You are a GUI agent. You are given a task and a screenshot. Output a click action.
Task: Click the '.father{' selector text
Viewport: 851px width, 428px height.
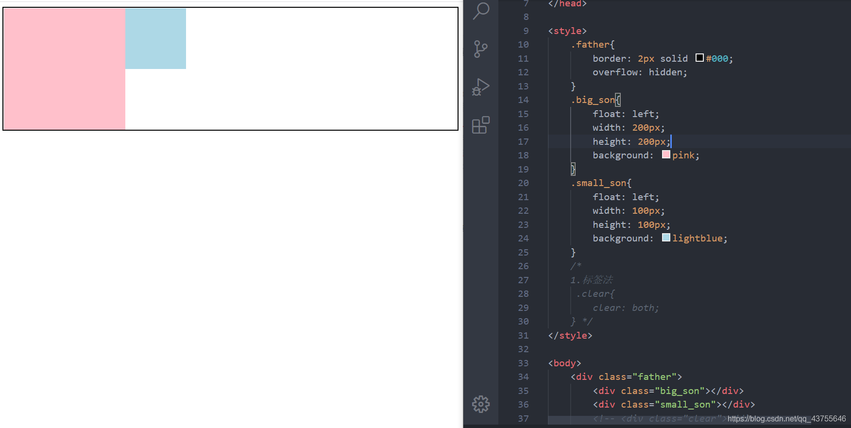(593, 45)
